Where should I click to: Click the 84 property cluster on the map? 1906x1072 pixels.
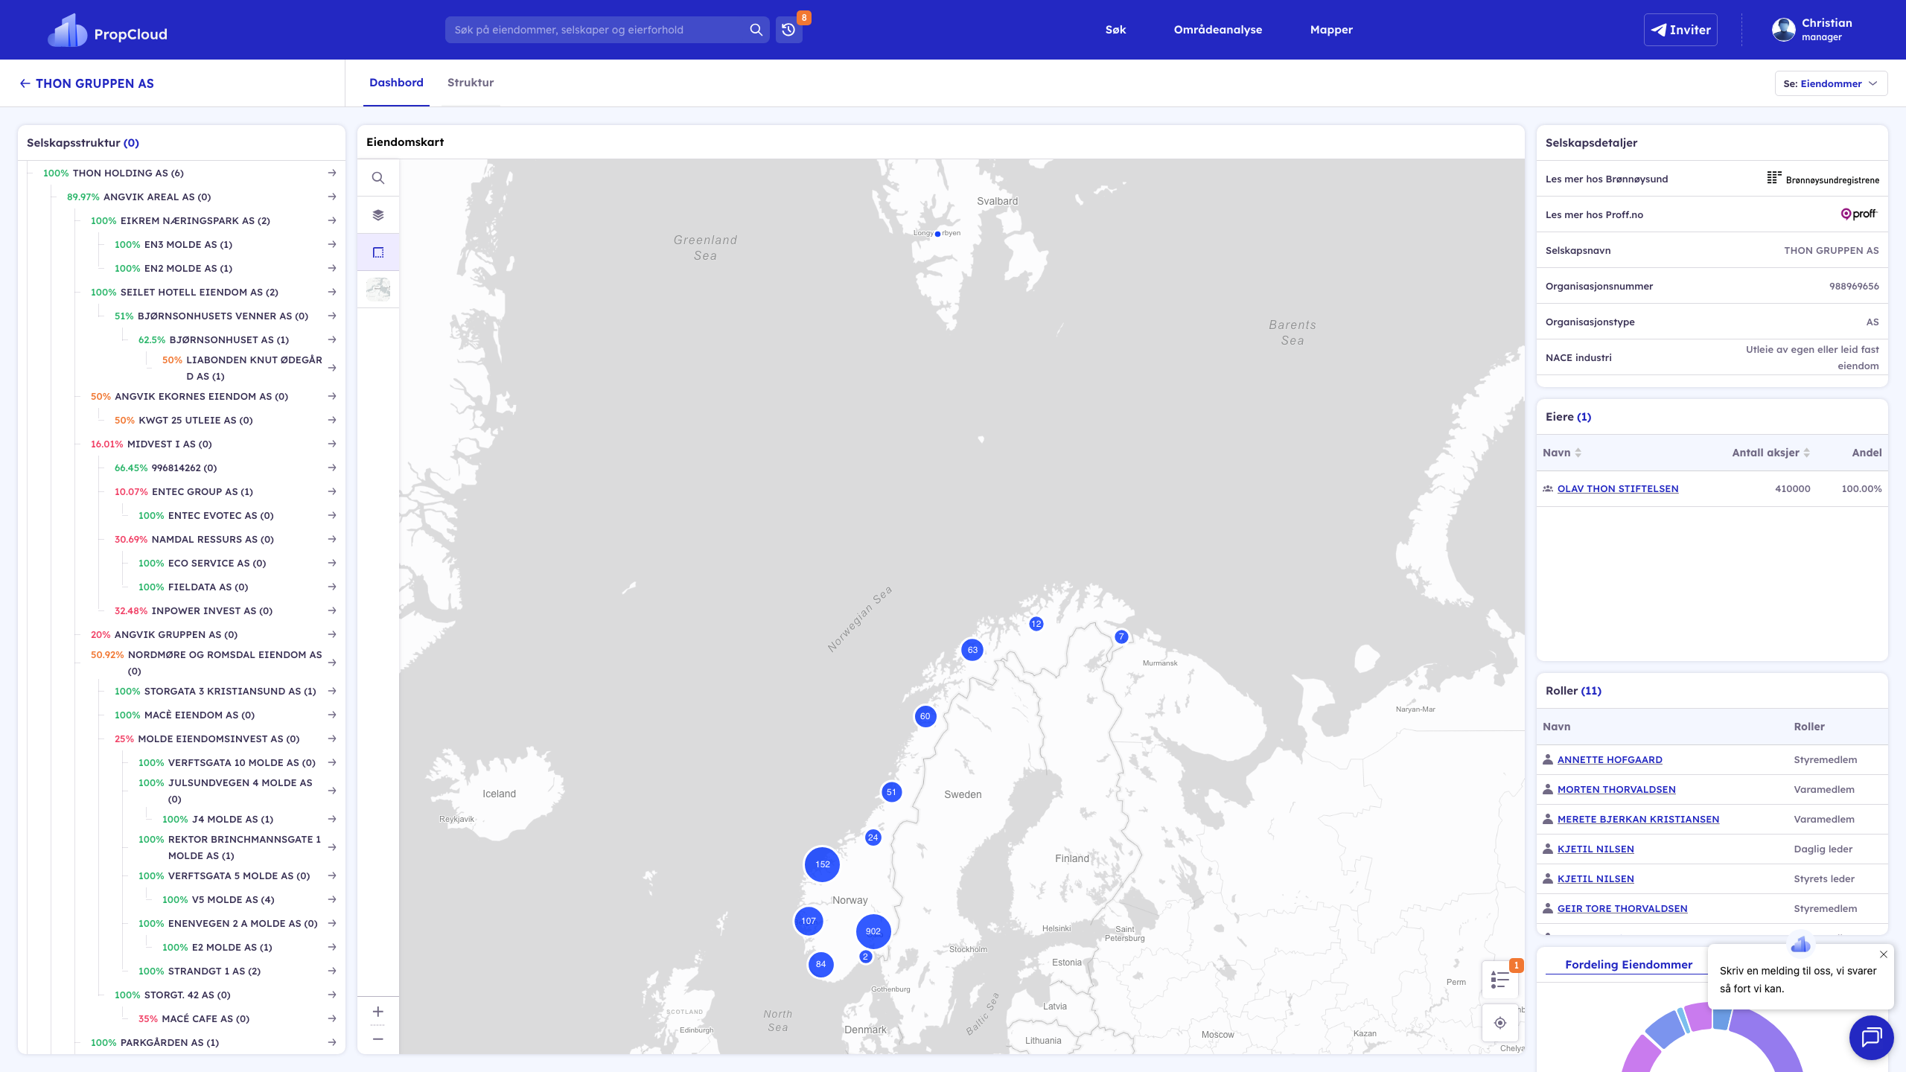pos(820,964)
